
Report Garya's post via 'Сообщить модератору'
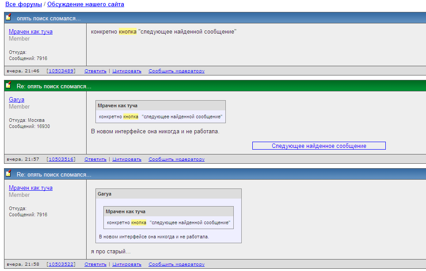[176, 159]
